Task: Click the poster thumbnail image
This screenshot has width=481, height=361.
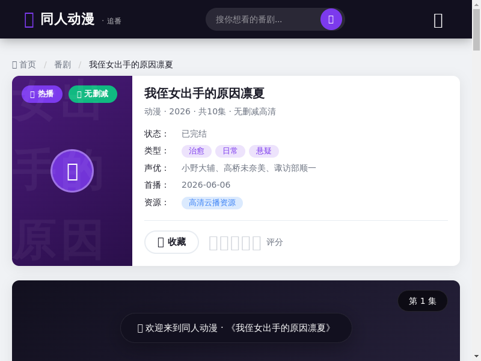Action: pos(72,171)
